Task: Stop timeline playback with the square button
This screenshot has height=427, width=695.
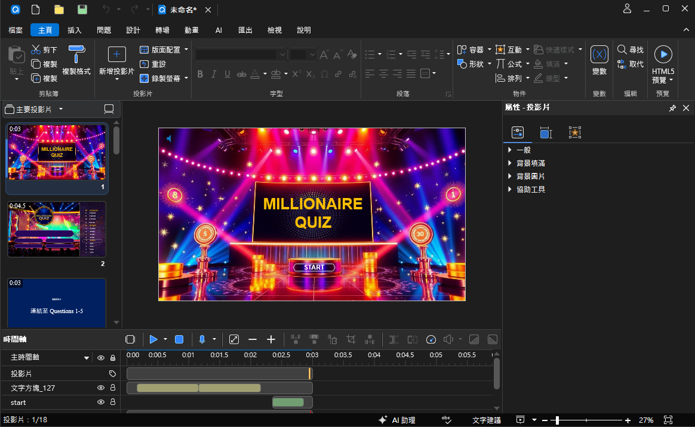Action: (179, 339)
